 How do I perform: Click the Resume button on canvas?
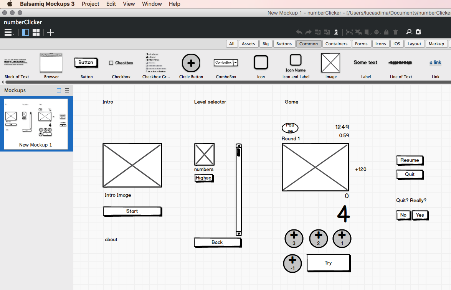click(410, 160)
